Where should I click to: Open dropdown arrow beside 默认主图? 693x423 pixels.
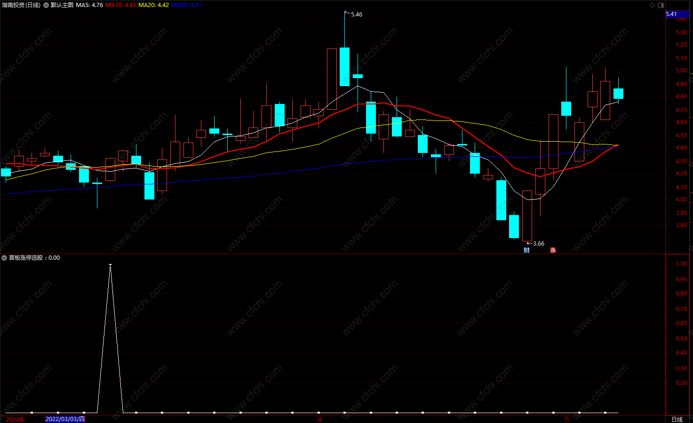coord(46,5)
